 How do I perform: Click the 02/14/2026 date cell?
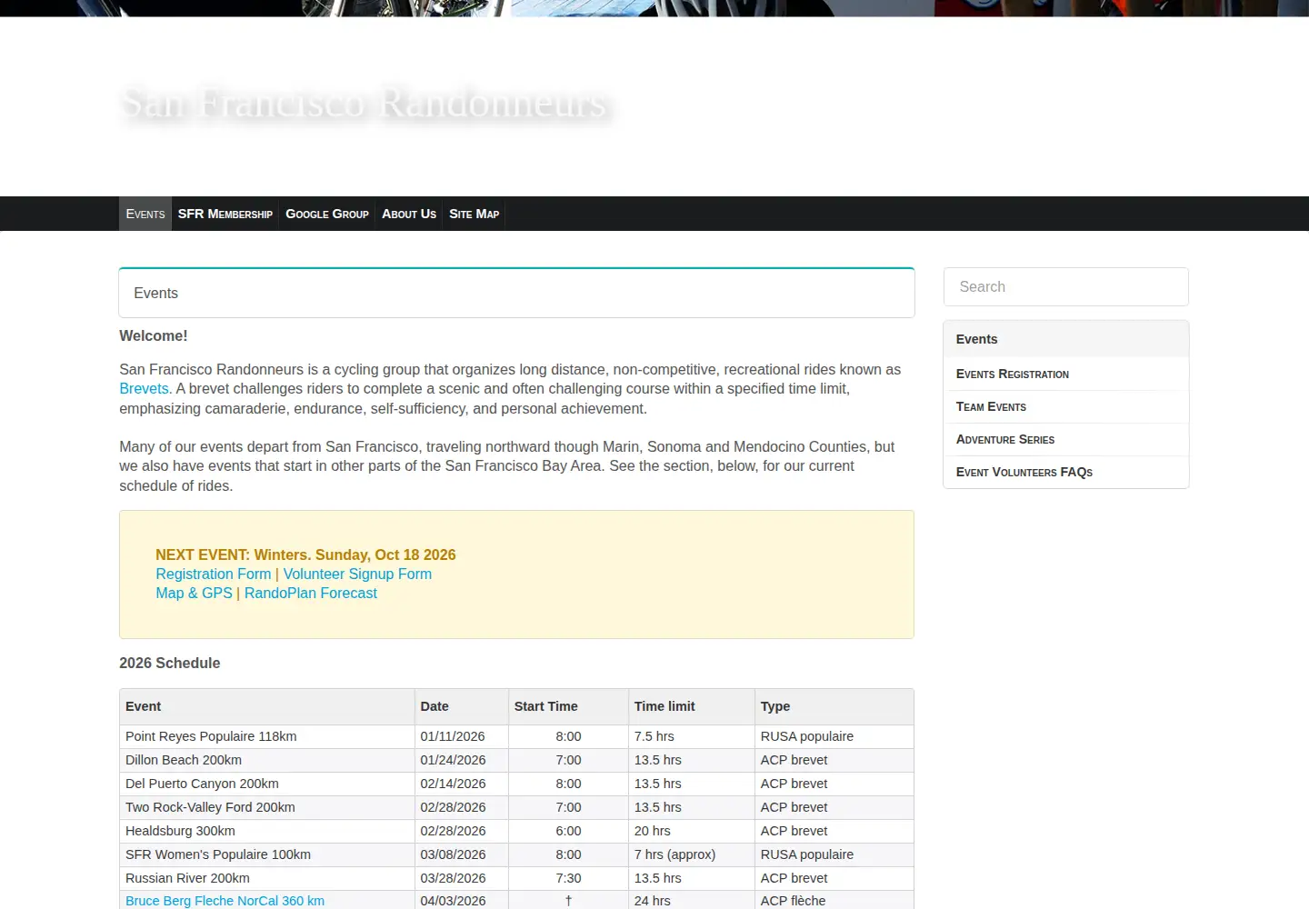click(462, 784)
